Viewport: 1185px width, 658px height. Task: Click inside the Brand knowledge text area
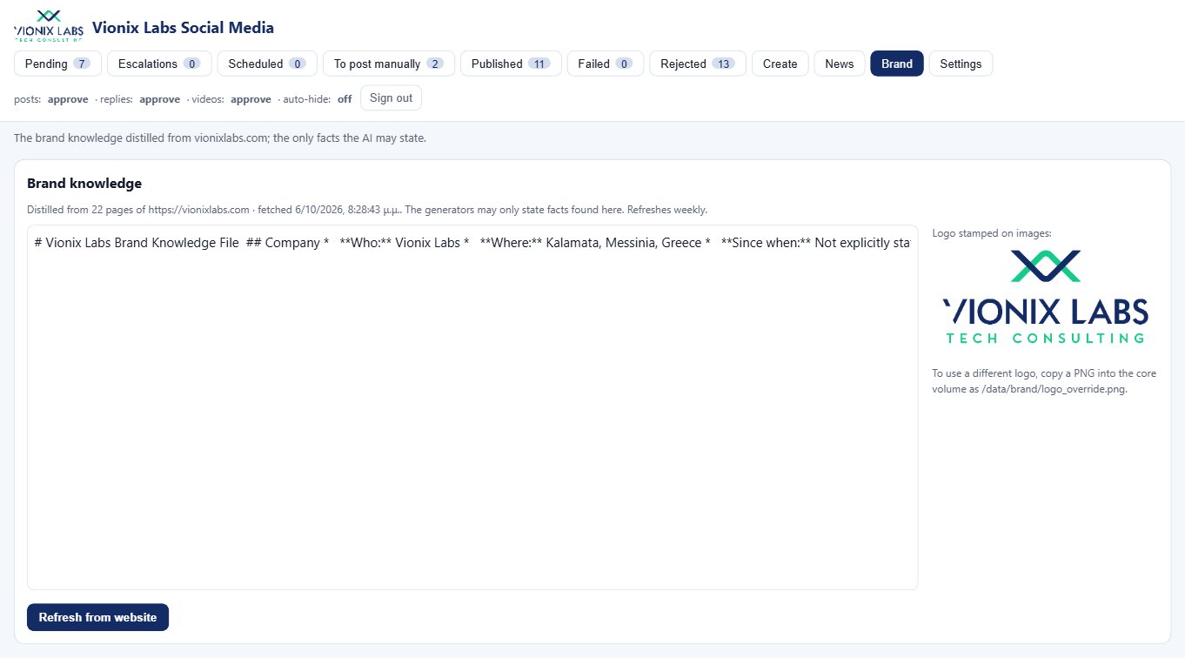(x=472, y=407)
